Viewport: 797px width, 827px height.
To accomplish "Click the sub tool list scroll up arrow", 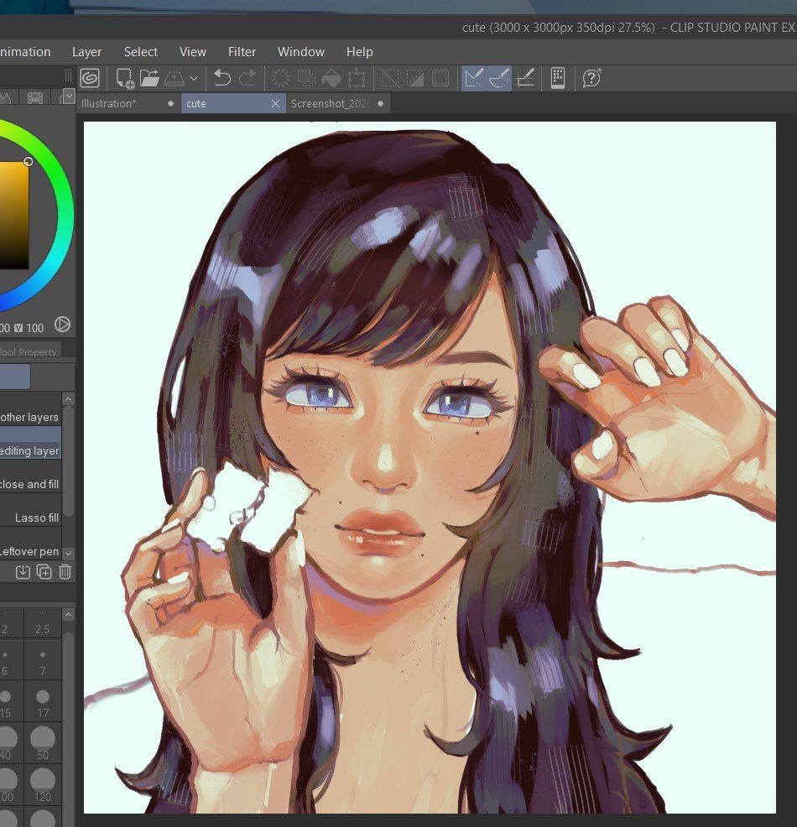I will click(68, 398).
